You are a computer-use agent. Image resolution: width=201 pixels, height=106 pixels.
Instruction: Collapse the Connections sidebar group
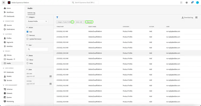[x=3, y=21]
